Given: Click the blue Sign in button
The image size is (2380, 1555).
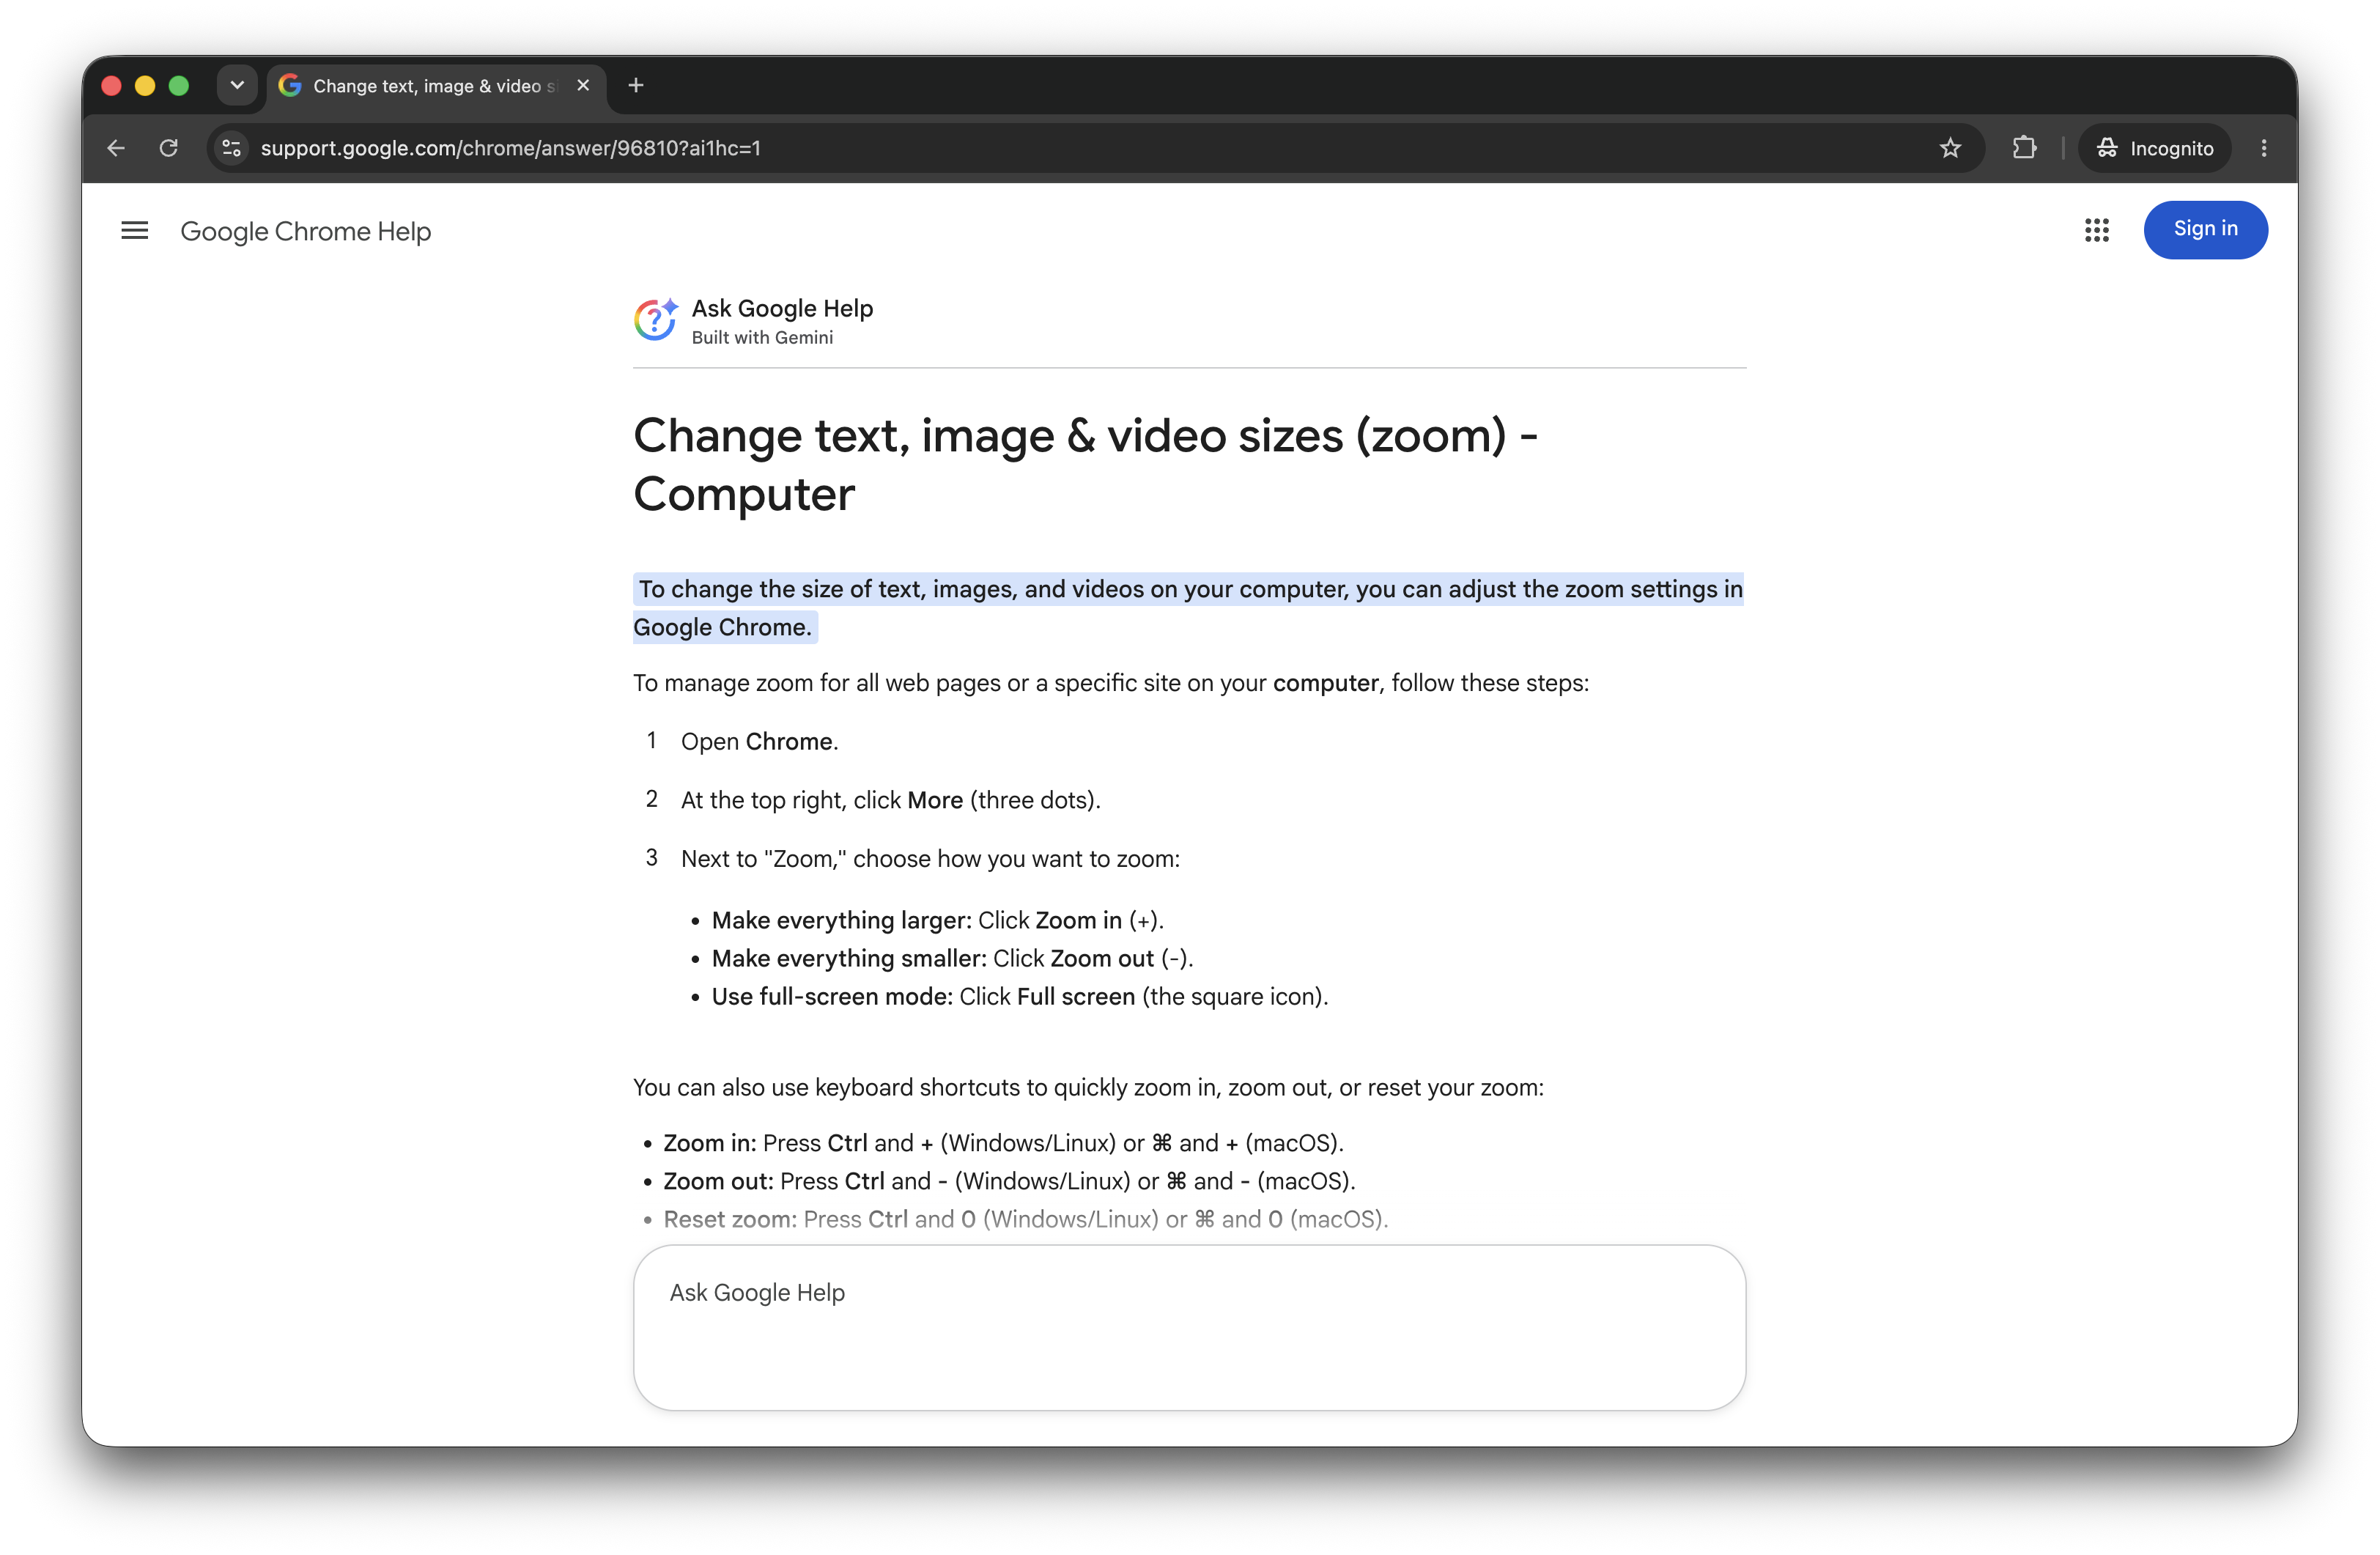Looking at the screenshot, I should pyautogui.click(x=2205, y=229).
